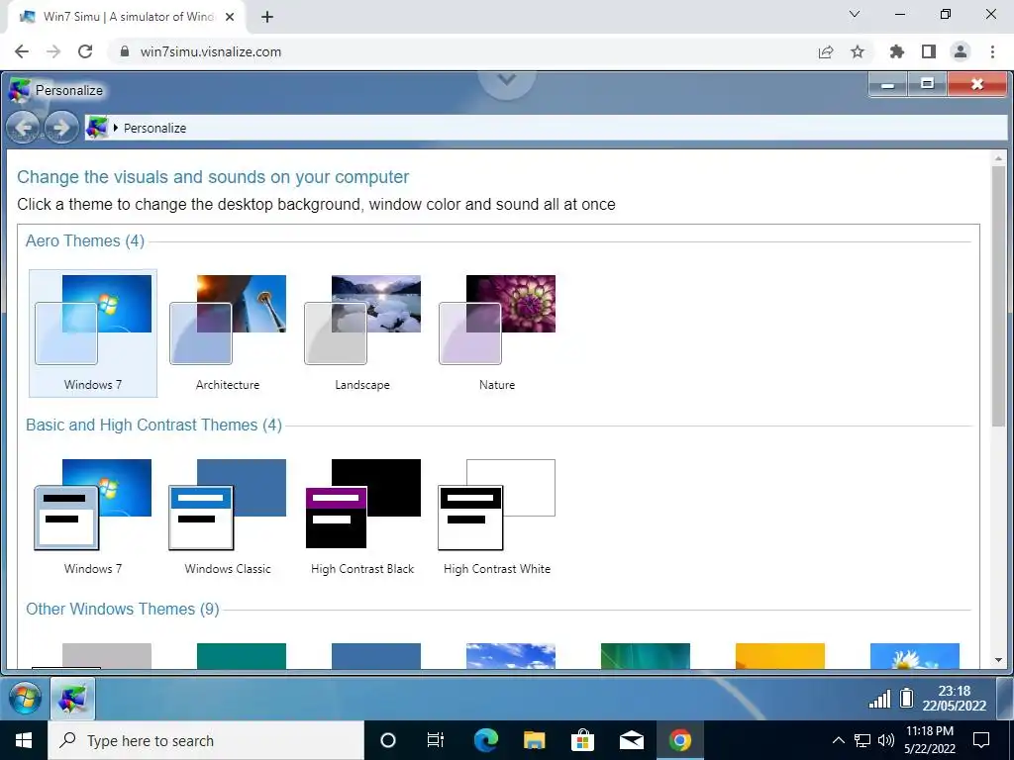The height and width of the screenshot is (760, 1014).
Task: Toggle Chrome side panel
Action: click(929, 51)
